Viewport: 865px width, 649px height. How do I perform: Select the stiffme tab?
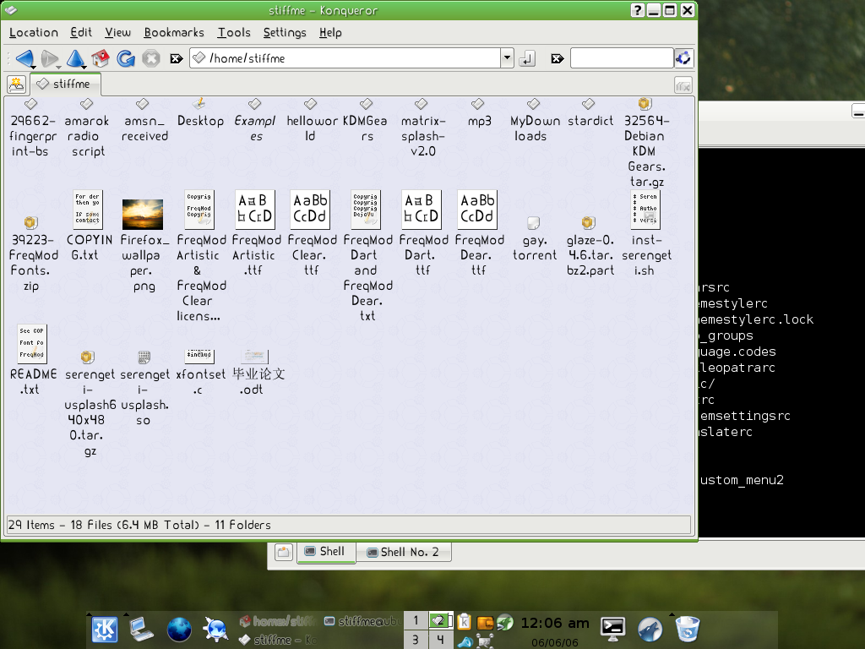pyautogui.click(x=65, y=84)
